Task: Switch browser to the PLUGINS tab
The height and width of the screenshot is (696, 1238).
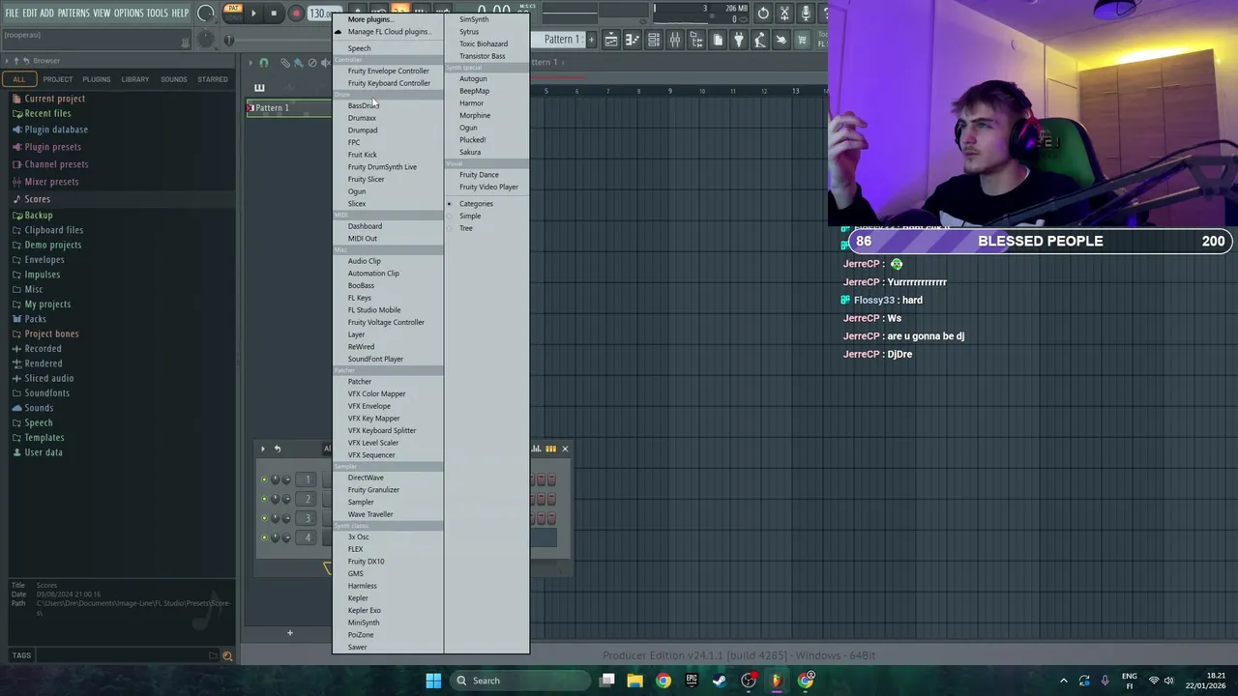Action: pyautogui.click(x=97, y=79)
